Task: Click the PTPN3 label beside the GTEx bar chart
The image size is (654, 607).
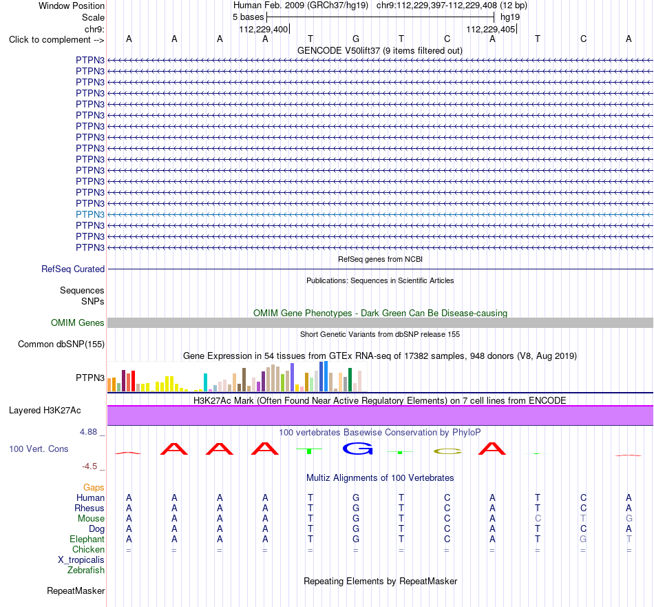Action: point(90,378)
